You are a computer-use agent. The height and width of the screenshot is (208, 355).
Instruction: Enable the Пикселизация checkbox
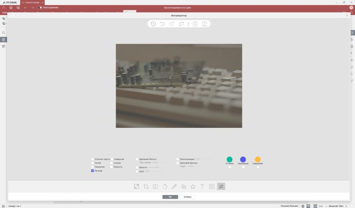178,159
